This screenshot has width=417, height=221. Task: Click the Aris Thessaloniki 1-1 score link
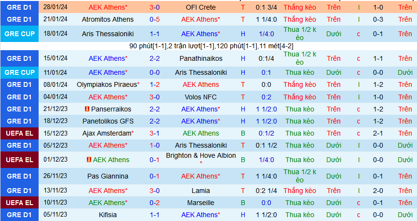tap(154, 34)
